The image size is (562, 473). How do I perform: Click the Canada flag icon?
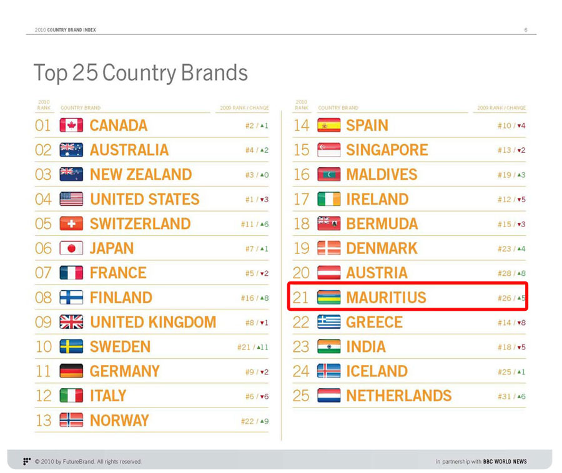coord(71,125)
